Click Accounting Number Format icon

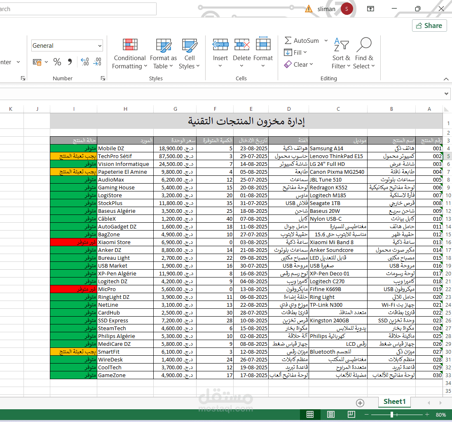click(x=37, y=62)
